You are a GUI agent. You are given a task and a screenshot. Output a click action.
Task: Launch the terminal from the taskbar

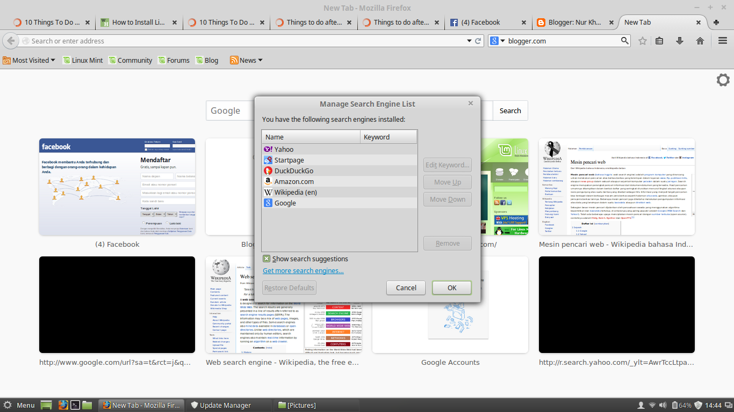click(x=76, y=405)
